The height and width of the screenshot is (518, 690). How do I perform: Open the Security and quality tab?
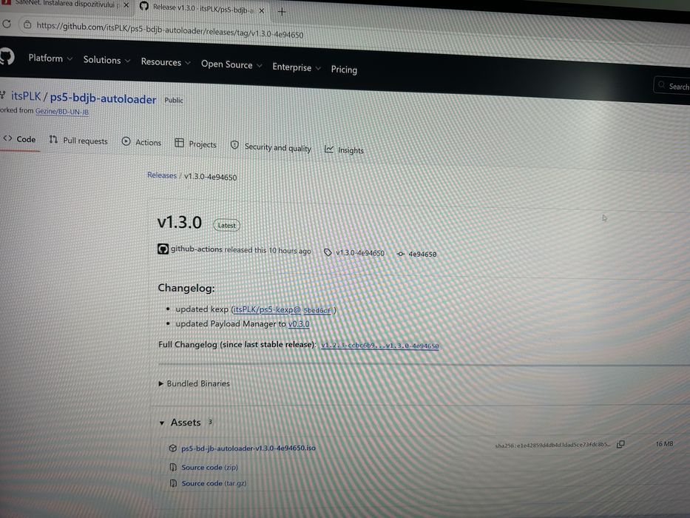click(271, 147)
